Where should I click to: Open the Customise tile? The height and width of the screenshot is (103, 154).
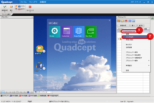tap(67, 32)
